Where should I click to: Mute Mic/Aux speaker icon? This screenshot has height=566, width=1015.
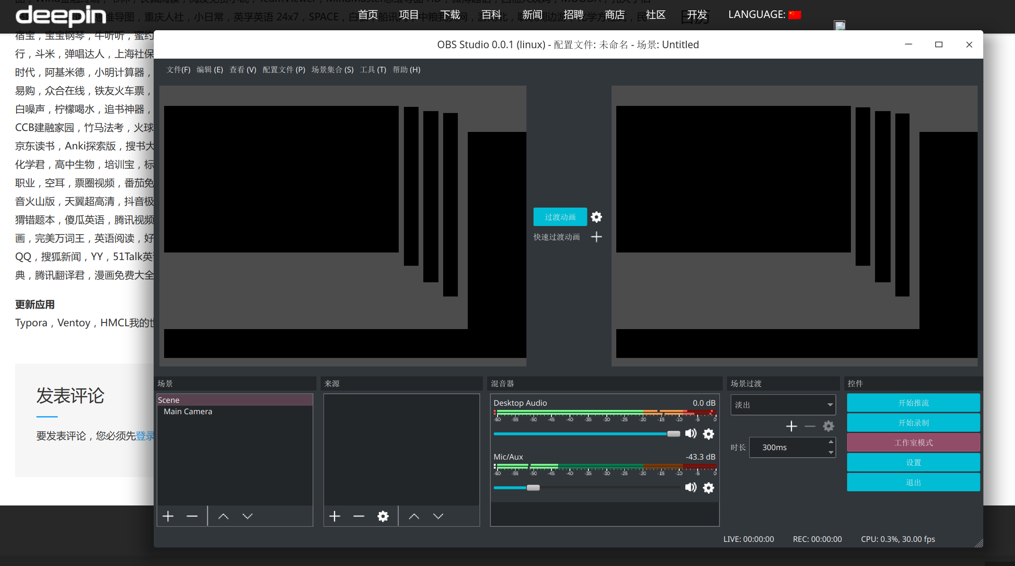691,488
